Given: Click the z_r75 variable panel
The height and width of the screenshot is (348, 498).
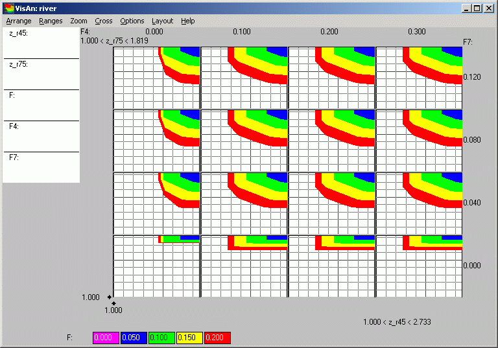Looking at the screenshot, I should pos(41,74).
